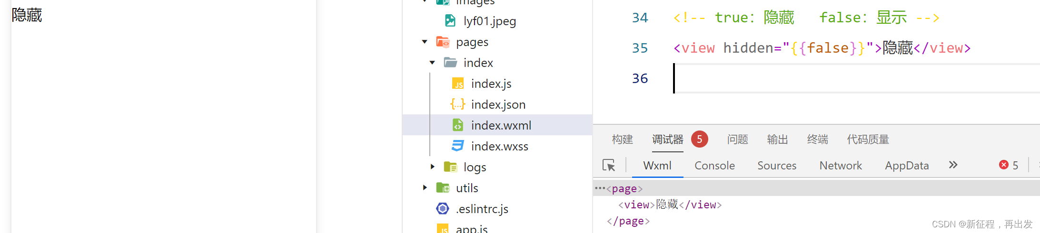The image size is (1040, 233).
Task: Collapse the index folder arrow
Action: [432, 63]
